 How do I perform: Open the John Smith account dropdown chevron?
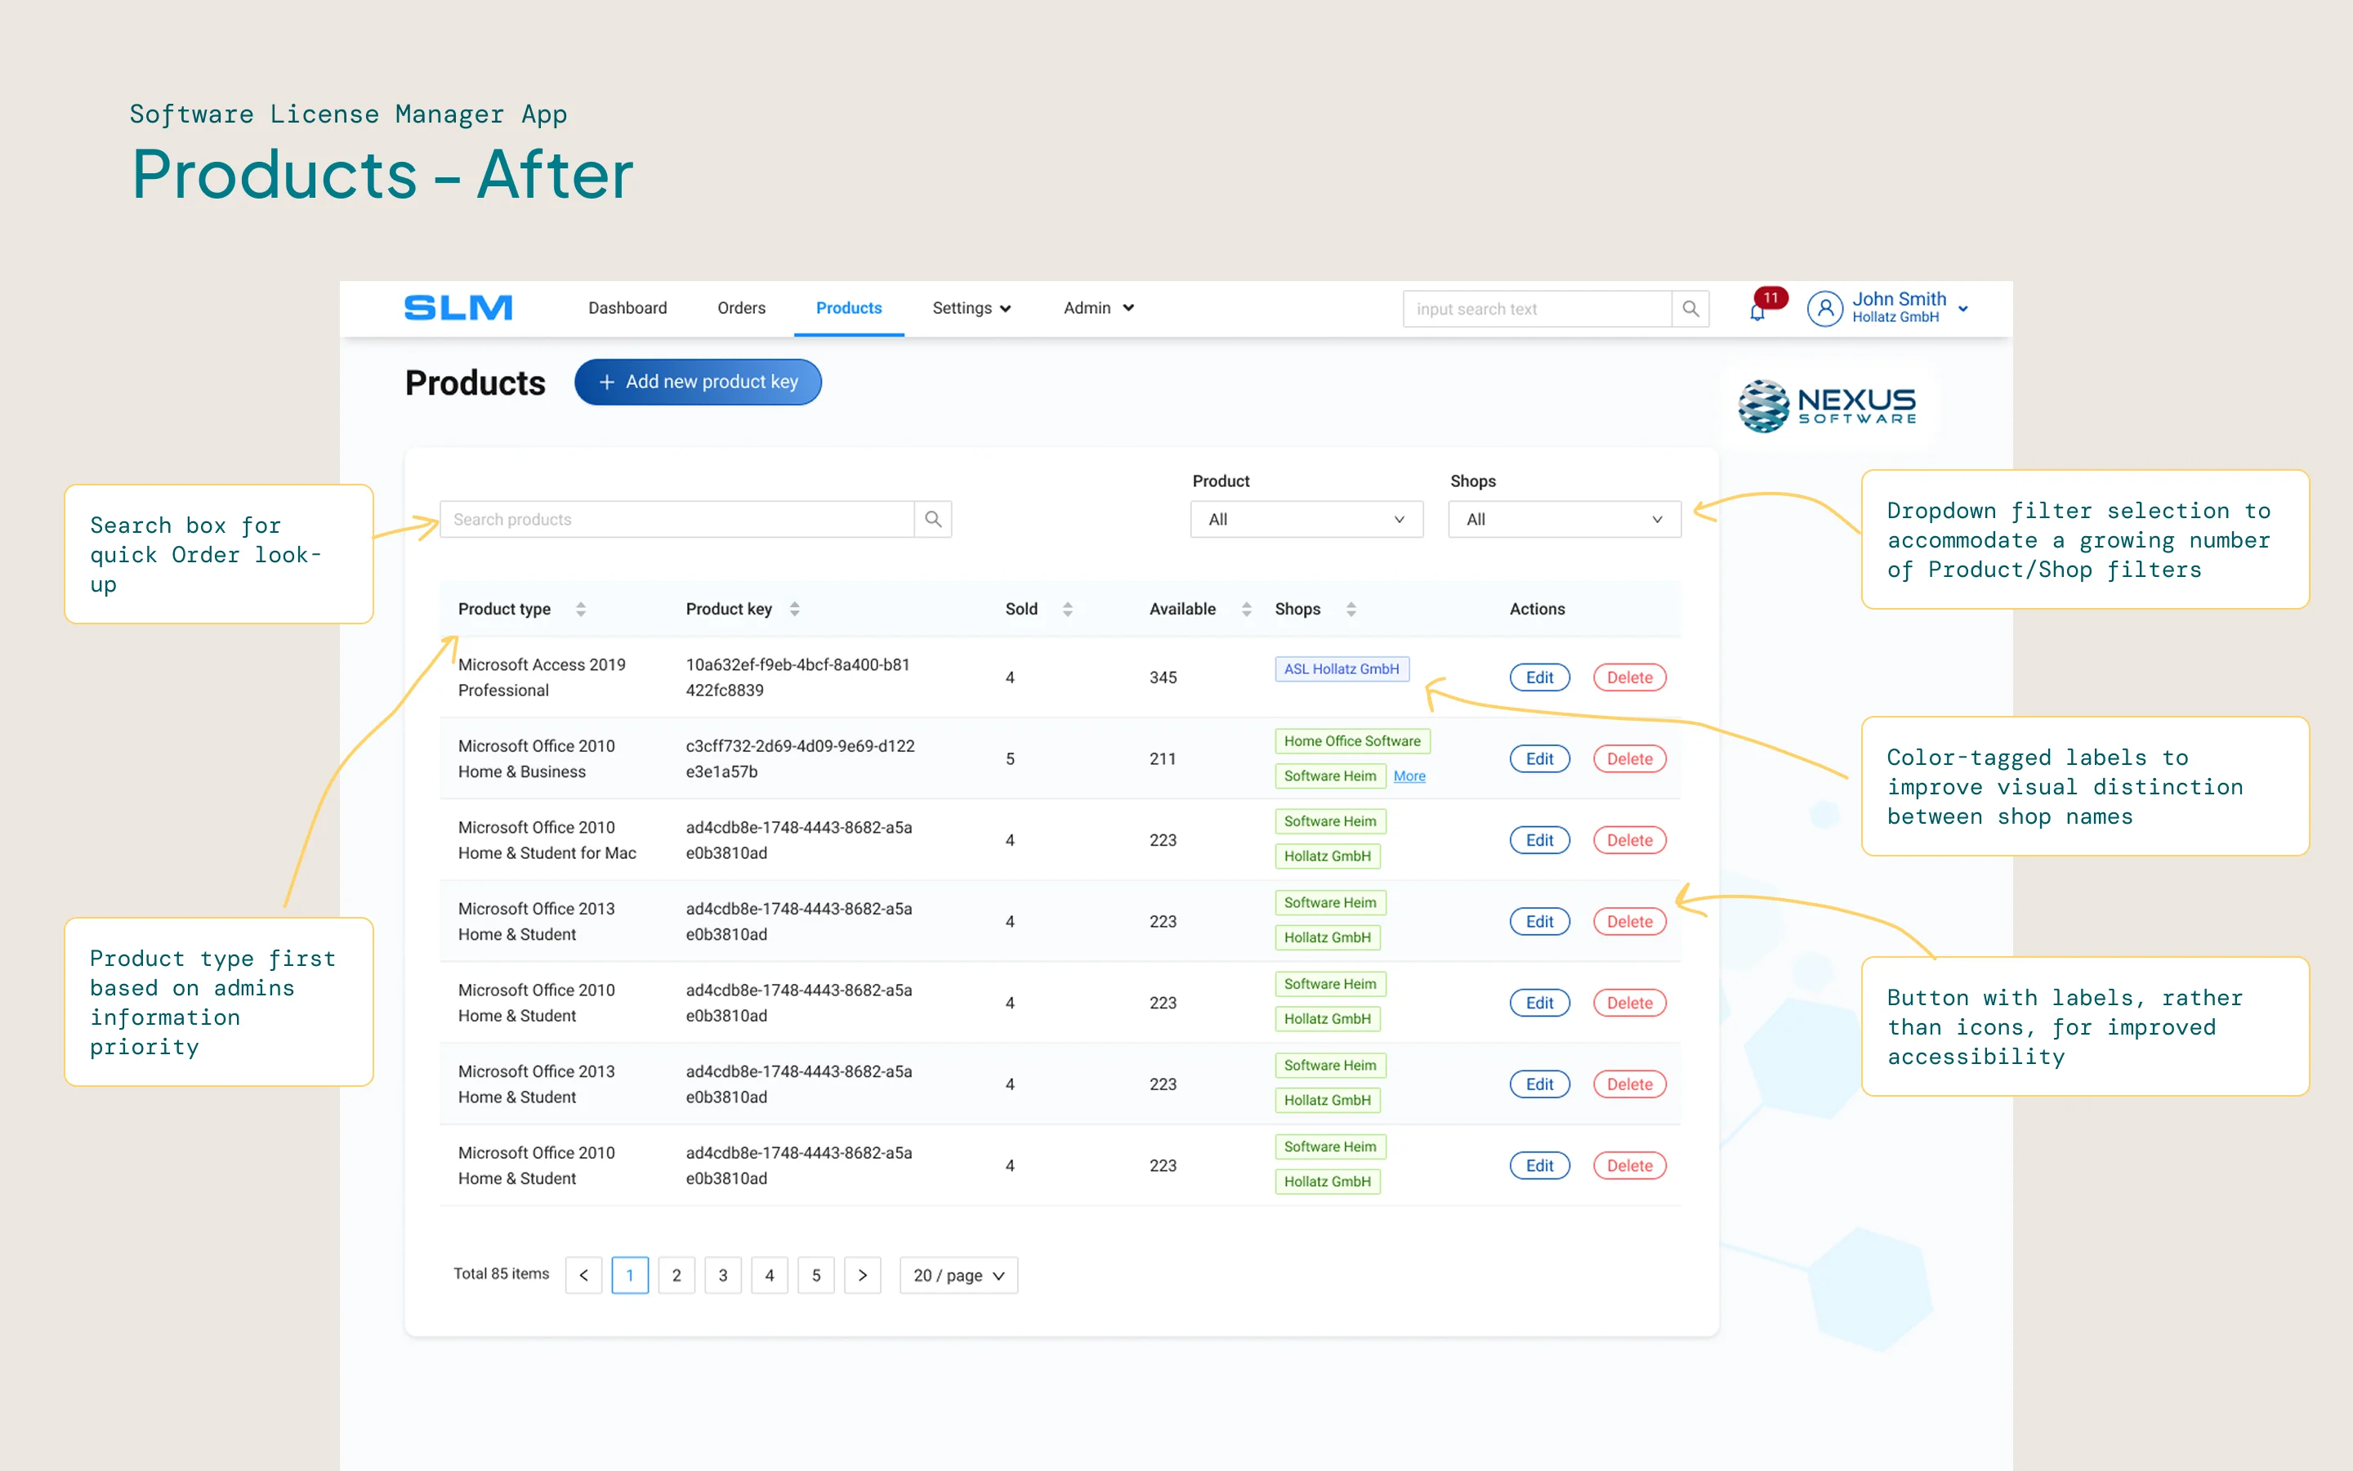(x=1963, y=310)
